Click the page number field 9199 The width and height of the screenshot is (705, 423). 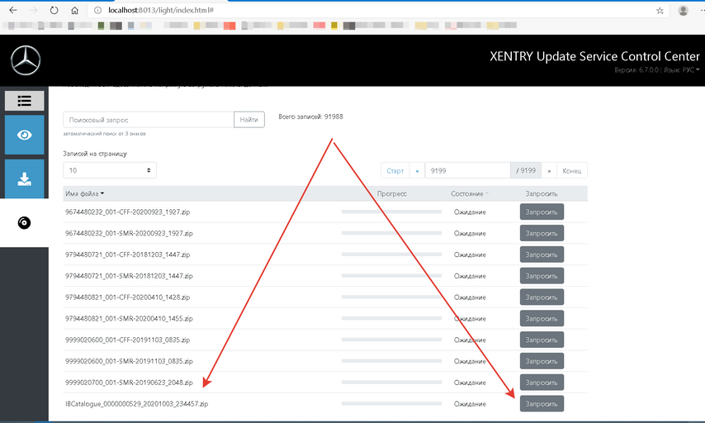tap(467, 170)
